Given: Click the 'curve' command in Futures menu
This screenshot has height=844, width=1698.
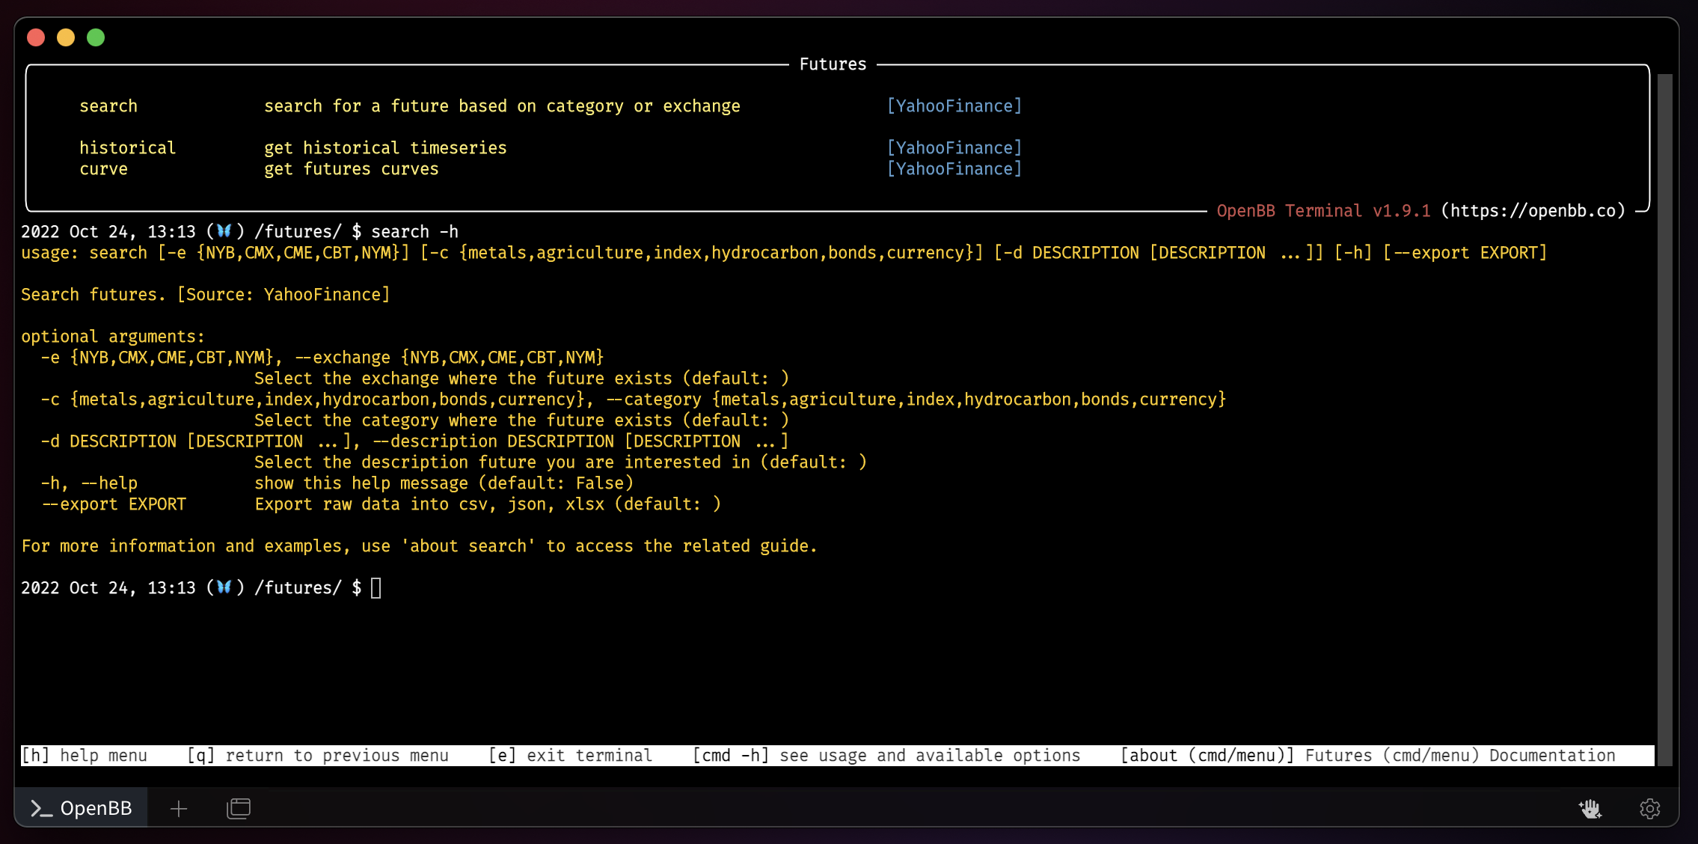Looking at the screenshot, I should click(104, 169).
